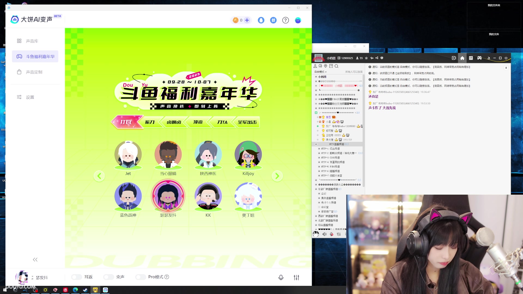Open the 声音库 voice library page
The width and height of the screenshot is (523, 294).
32,41
